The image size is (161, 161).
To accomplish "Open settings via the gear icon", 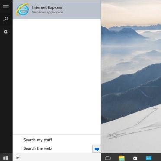I will pos(6,32).
